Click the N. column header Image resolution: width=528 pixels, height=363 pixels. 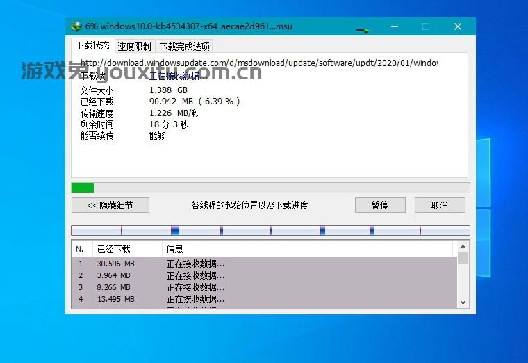(82, 249)
